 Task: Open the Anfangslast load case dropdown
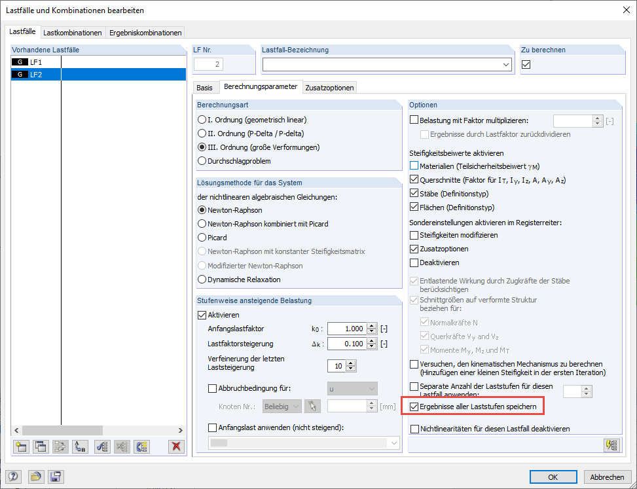tap(304, 443)
